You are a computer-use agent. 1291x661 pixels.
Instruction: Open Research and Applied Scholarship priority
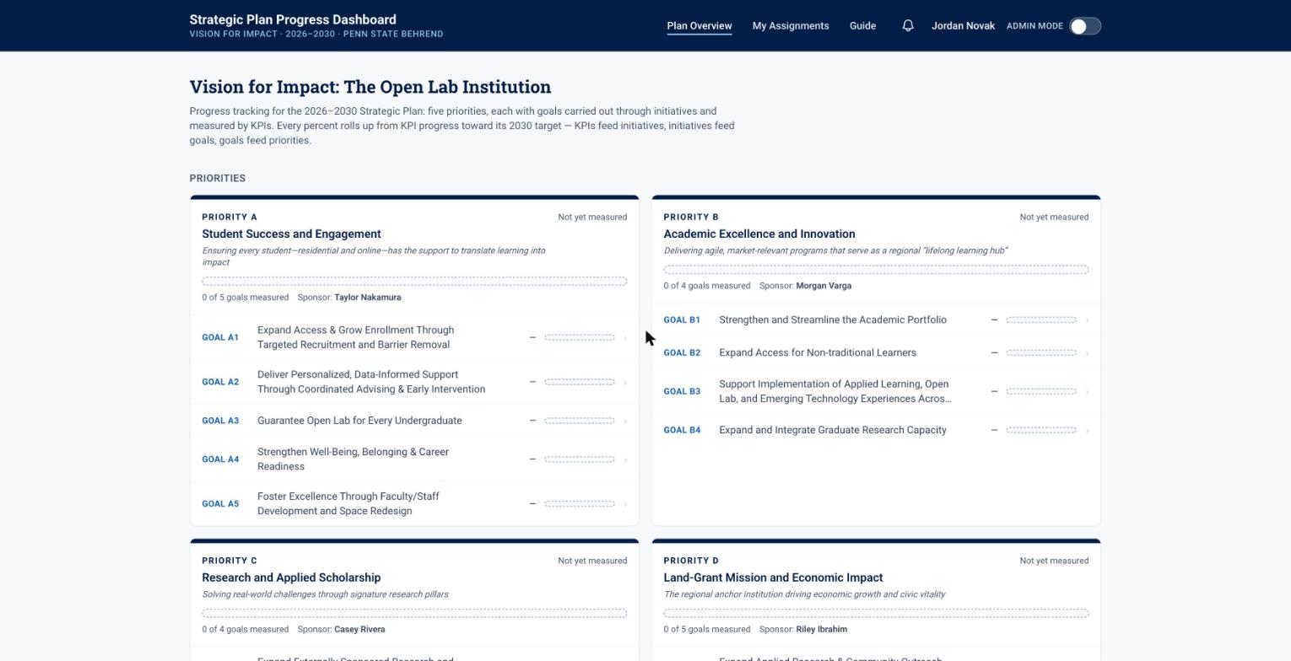[291, 578]
